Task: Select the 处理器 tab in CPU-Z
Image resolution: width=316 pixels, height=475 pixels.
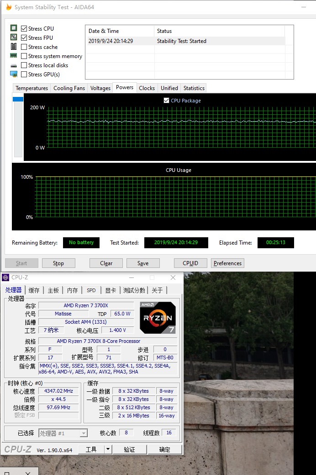Action: [13, 290]
